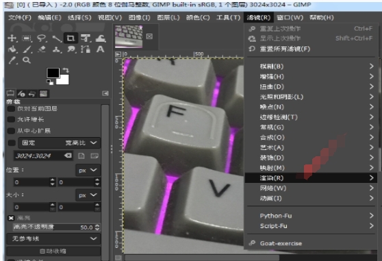Select the Free Select lasso tool
The image size is (382, 261).
(41, 38)
